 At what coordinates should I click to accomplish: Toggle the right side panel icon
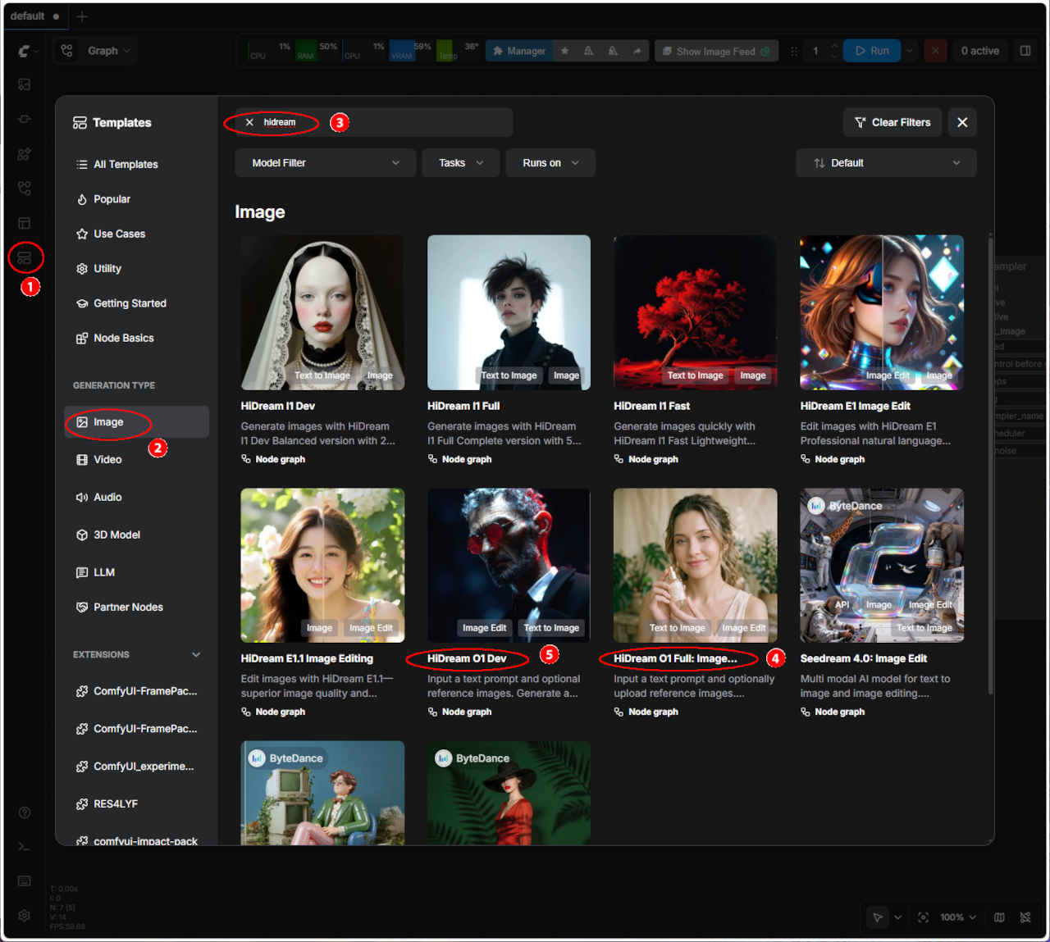1025,51
